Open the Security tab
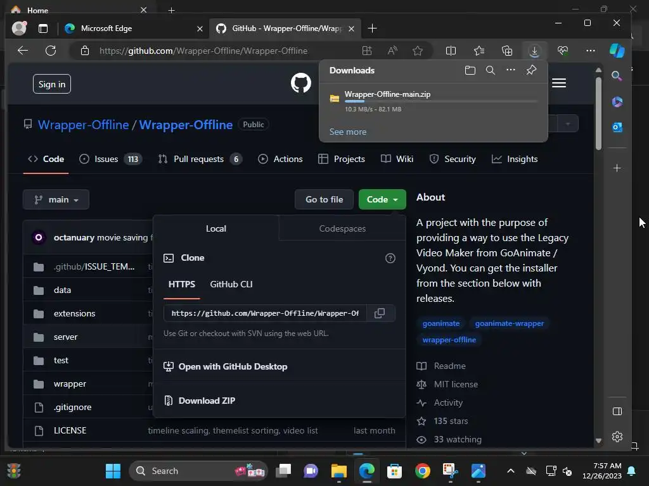649x486 pixels. (x=453, y=159)
